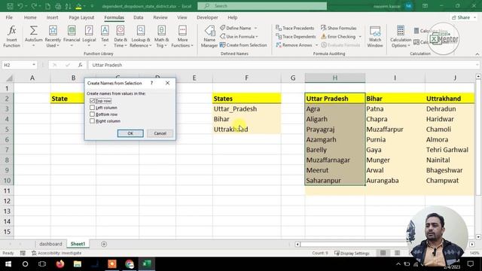Open Insert Function dialog

[x=12, y=36]
